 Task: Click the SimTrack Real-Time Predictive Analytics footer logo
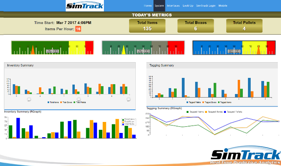tap(245, 157)
